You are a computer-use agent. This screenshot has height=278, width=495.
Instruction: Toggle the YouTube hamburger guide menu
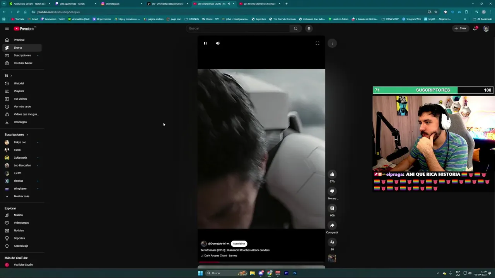[x=7, y=29]
